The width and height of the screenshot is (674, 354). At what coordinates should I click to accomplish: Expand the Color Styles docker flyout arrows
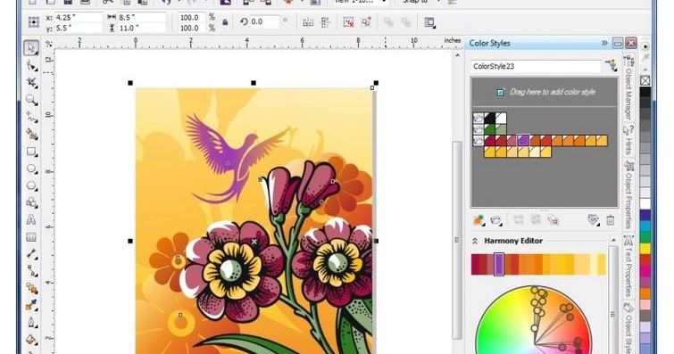(x=604, y=43)
